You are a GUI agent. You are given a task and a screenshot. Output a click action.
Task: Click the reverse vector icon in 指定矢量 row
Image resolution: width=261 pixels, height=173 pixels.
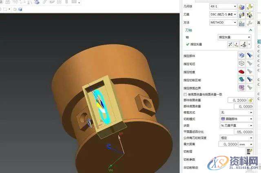tap(230, 44)
